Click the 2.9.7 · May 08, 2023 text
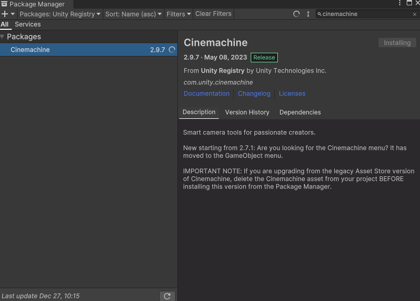420x301 pixels. point(216,58)
